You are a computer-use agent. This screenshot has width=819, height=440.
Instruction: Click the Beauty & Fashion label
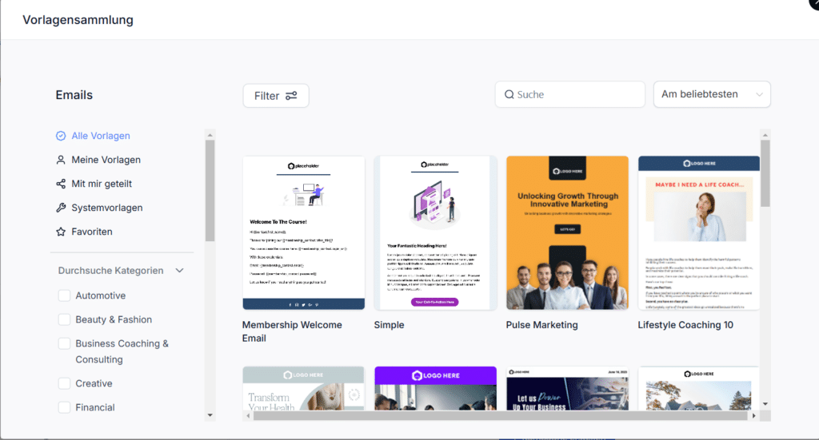coord(114,319)
